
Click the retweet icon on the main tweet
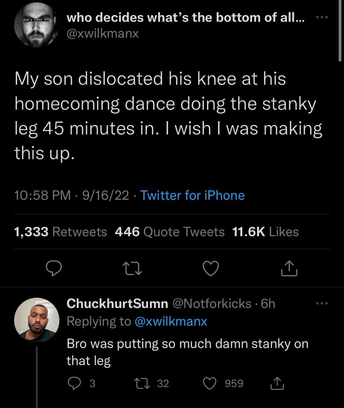click(133, 269)
